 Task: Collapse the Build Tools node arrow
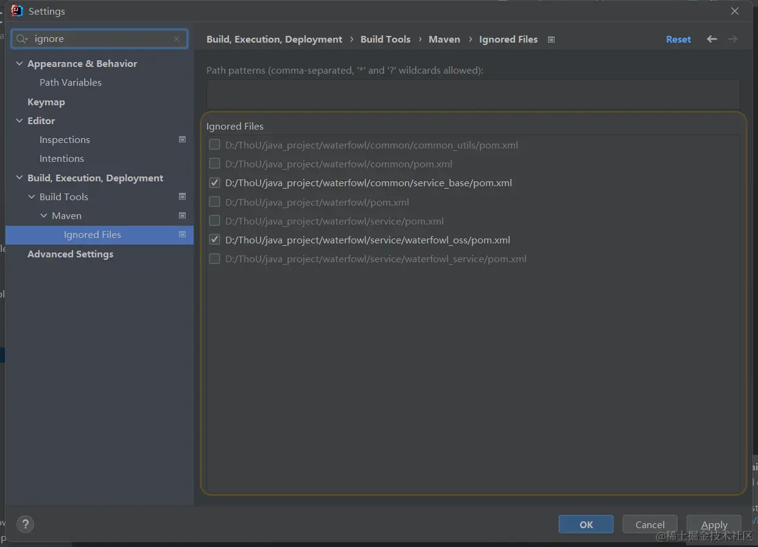tap(32, 197)
